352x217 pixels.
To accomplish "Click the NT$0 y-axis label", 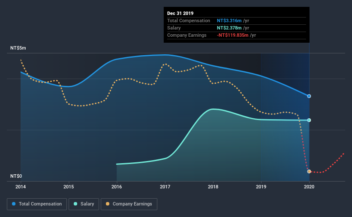I will click(x=16, y=176).
